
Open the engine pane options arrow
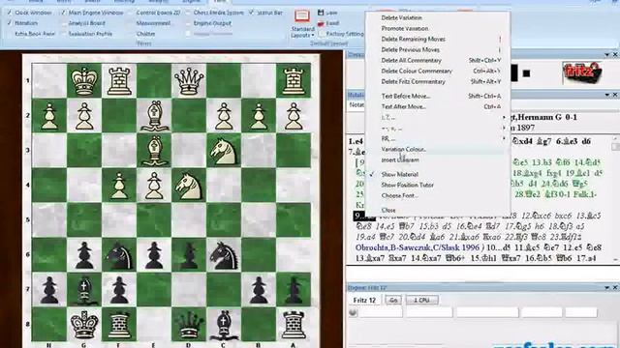coord(607,288)
